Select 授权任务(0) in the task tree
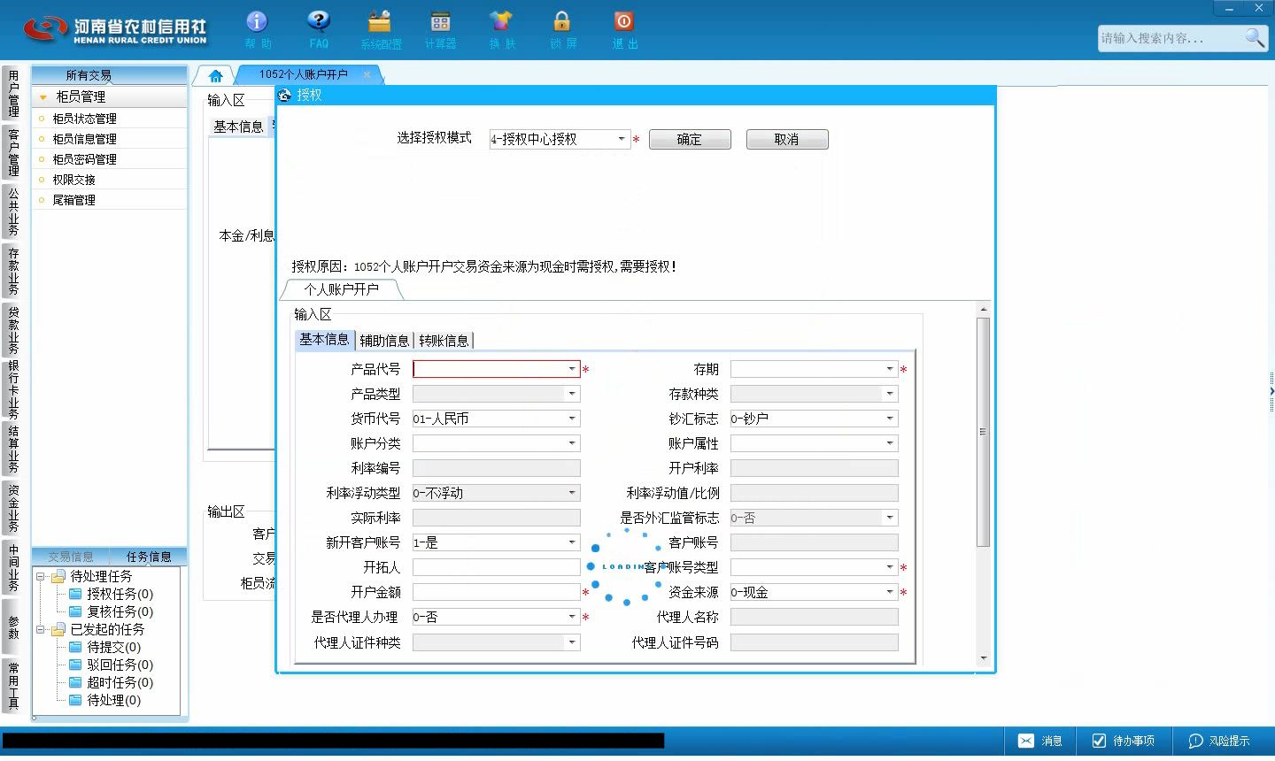The height and width of the screenshot is (761, 1275). coord(120,594)
